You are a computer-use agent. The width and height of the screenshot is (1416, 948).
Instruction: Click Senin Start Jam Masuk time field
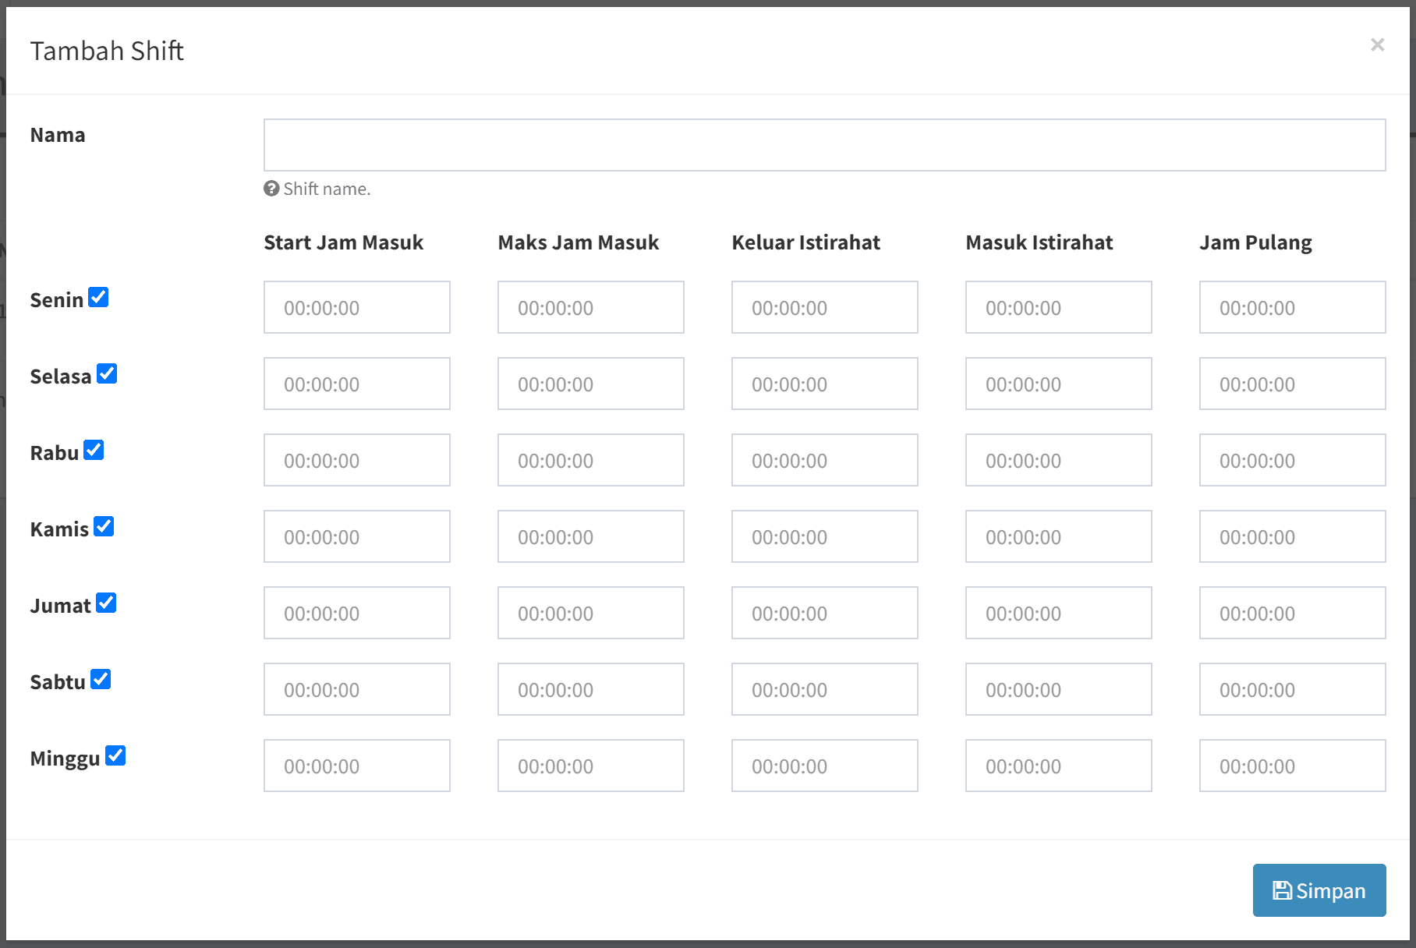coord(356,307)
